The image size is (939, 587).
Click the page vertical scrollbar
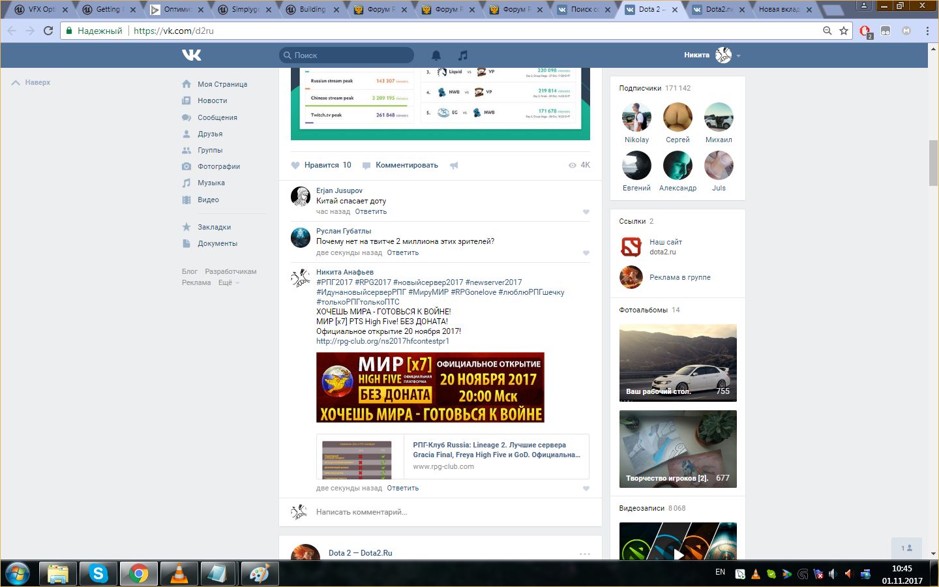933,162
